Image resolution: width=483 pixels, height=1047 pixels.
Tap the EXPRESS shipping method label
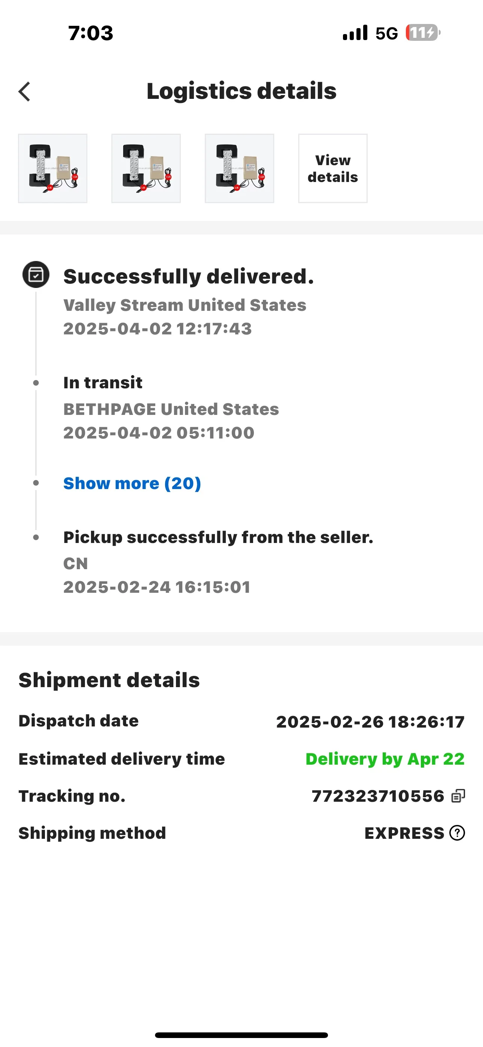click(x=404, y=833)
